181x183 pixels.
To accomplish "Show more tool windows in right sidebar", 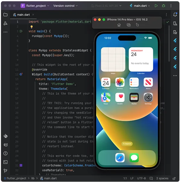I will tap(175, 76).
